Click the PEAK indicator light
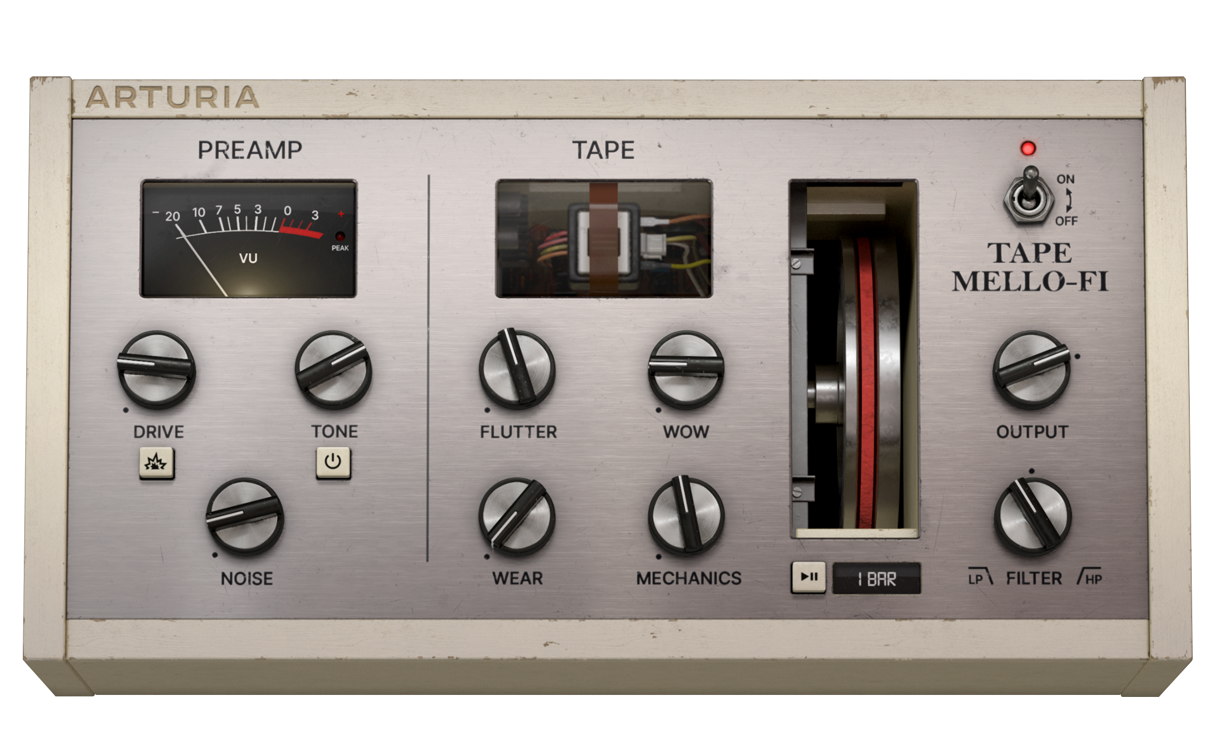 pos(340,236)
